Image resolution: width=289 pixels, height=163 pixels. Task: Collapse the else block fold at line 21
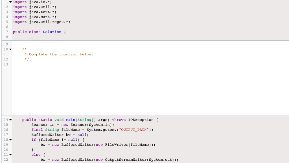coord(10,155)
